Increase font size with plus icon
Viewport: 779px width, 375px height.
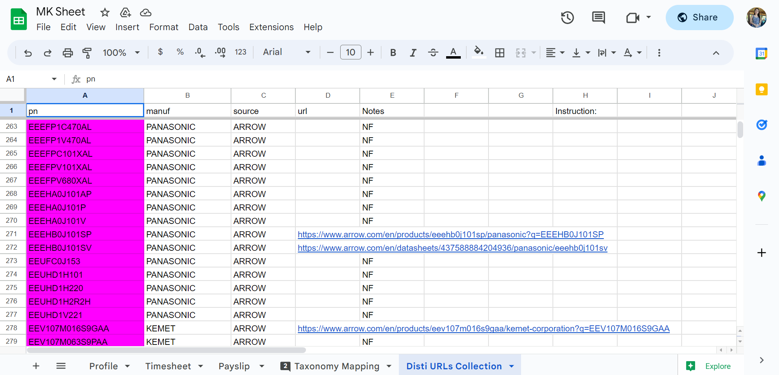click(370, 53)
